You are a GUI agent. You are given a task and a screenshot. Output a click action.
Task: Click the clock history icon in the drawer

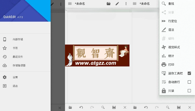(5, 57)
